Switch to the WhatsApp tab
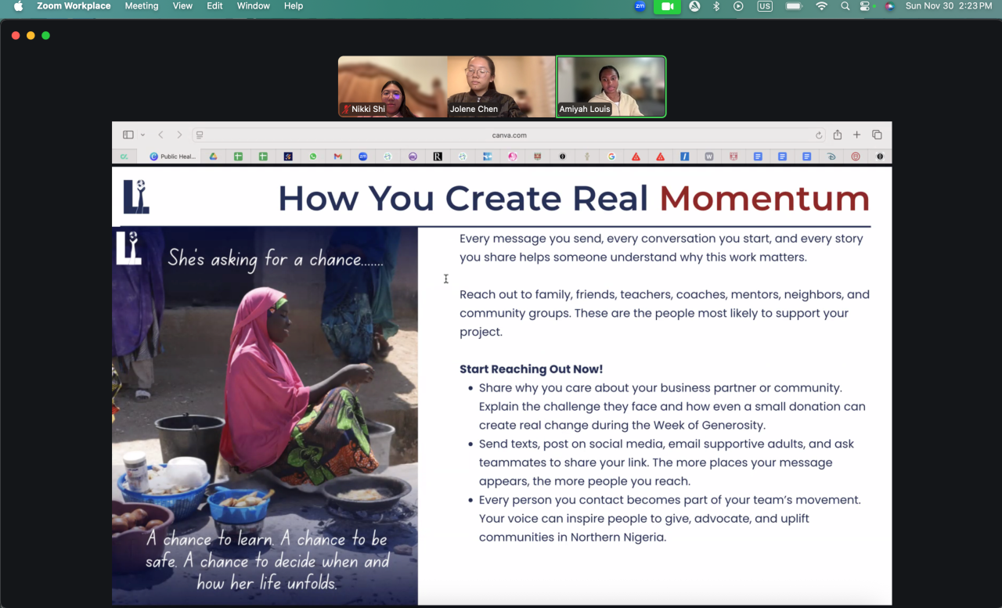 pyautogui.click(x=313, y=156)
